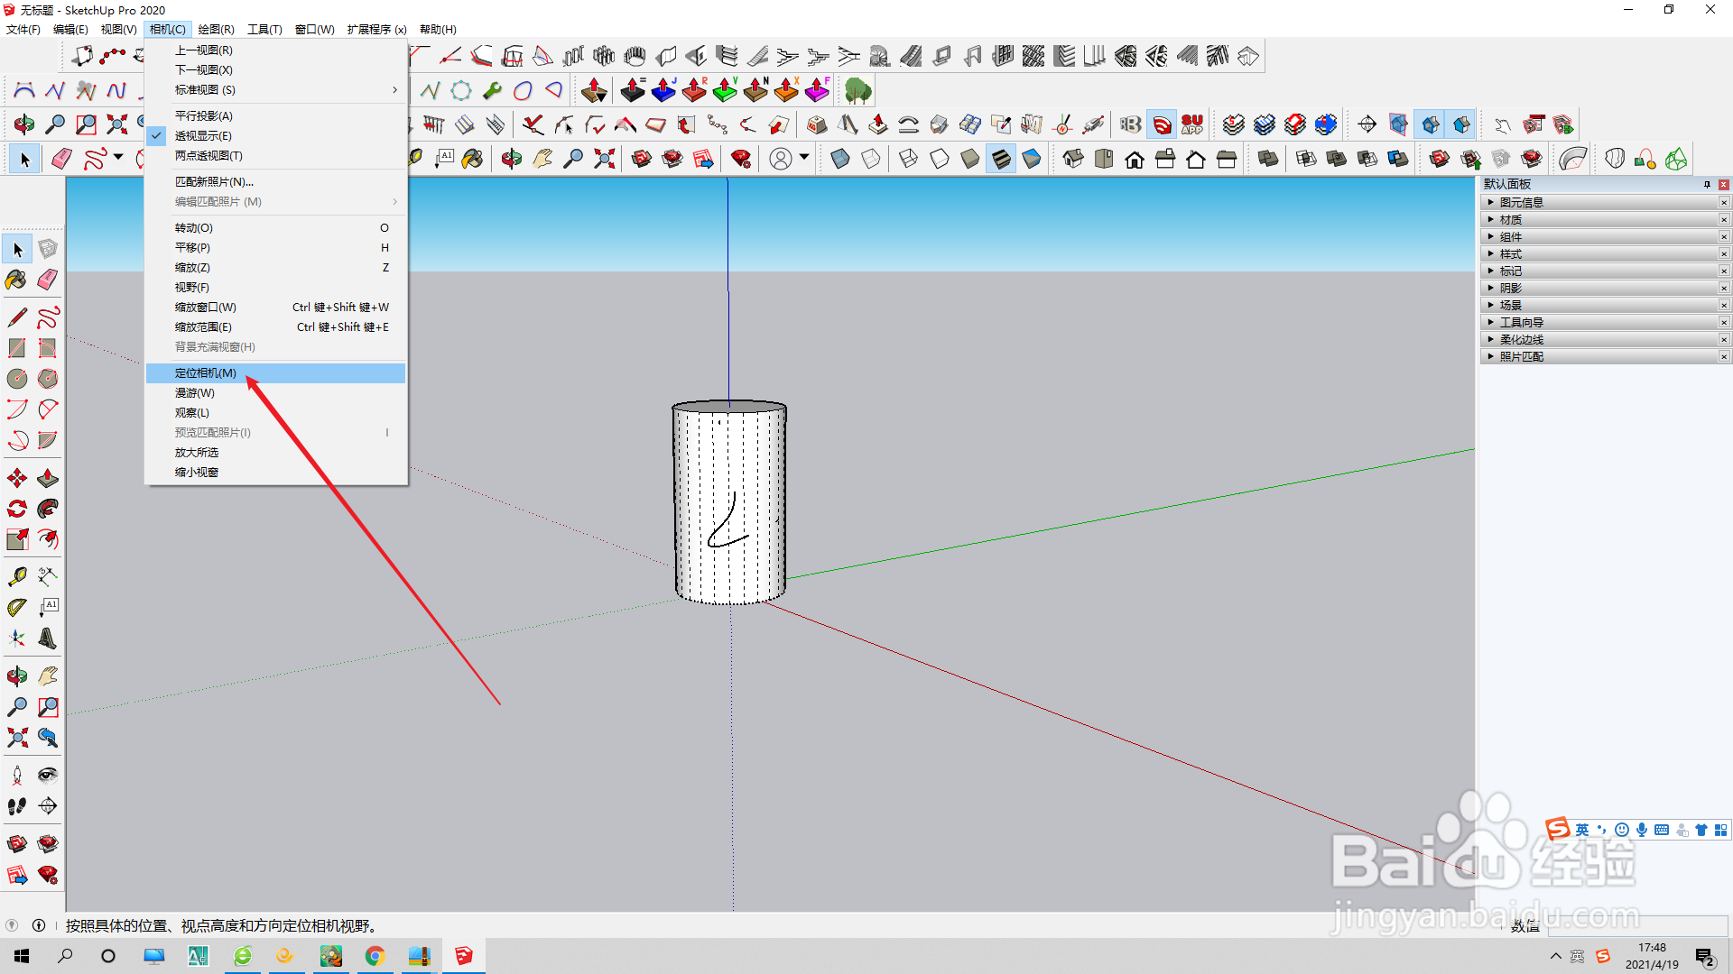Screen dimensions: 1733x974
Task: Enable 平行投影 camera mode
Action: (204, 116)
